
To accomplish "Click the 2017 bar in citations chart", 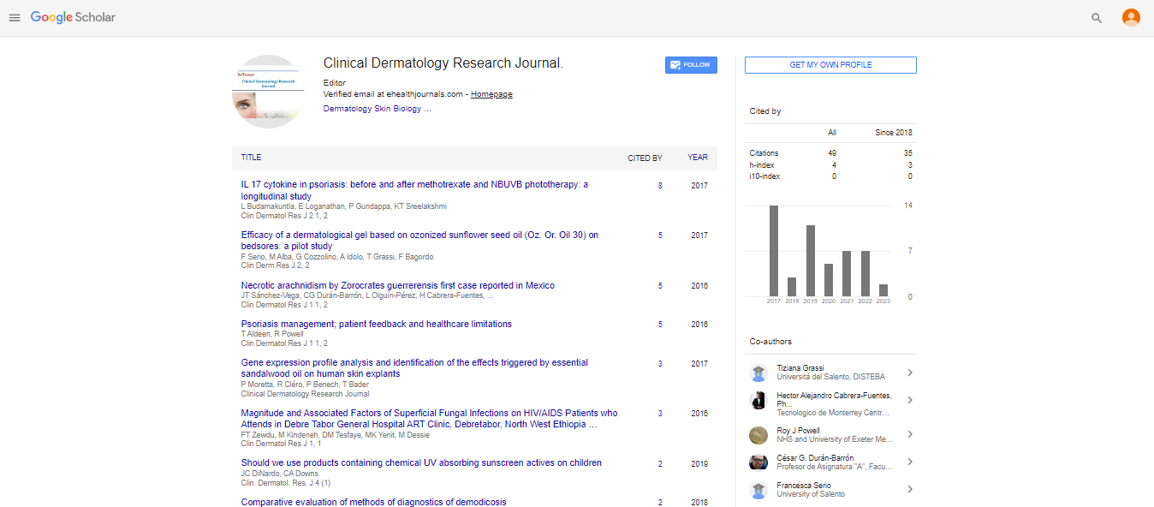I will tap(774, 251).
